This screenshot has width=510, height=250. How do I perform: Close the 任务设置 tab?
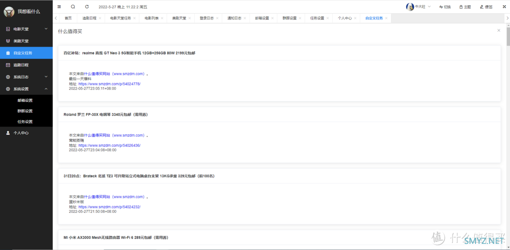[x=328, y=18]
